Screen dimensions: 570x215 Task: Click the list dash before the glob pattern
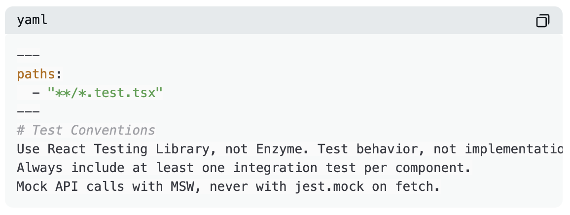pyautogui.click(x=36, y=93)
